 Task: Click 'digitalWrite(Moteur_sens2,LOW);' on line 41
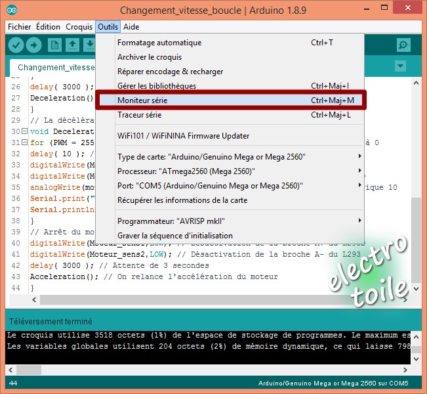click(x=101, y=254)
